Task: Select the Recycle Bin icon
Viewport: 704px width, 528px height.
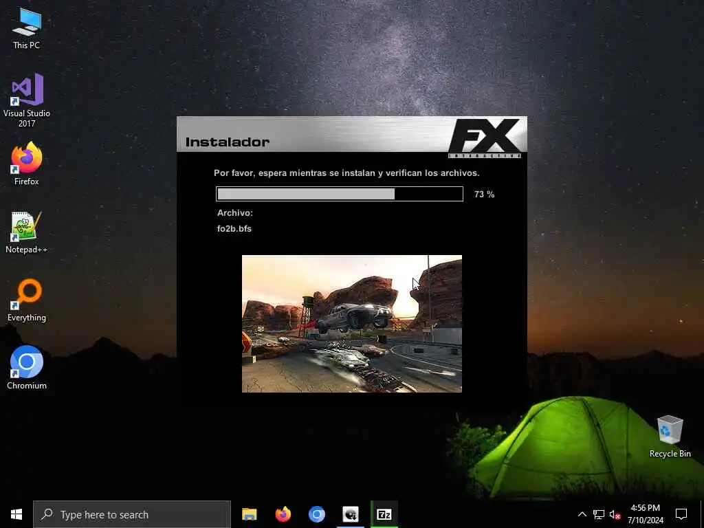Action: click(670, 437)
